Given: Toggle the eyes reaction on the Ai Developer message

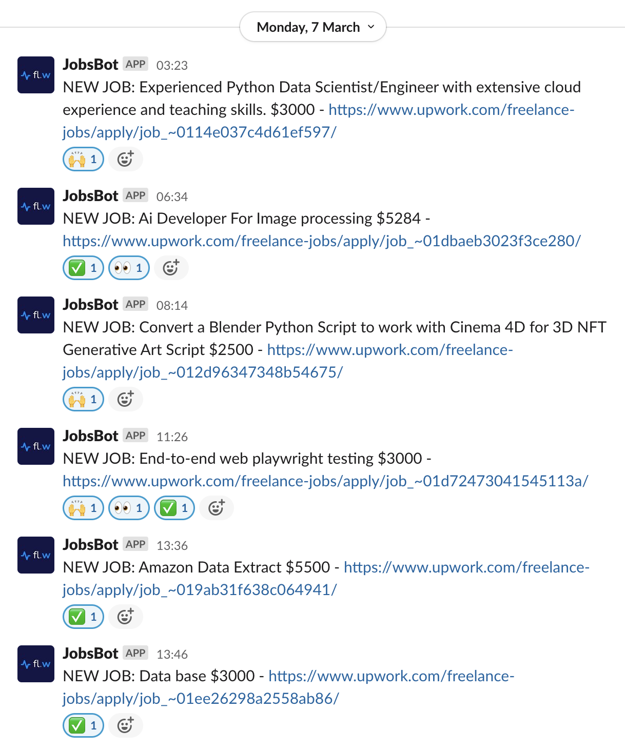Looking at the screenshot, I should 128,267.
